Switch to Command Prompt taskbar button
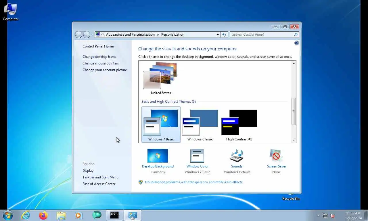 [x=114, y=215]
